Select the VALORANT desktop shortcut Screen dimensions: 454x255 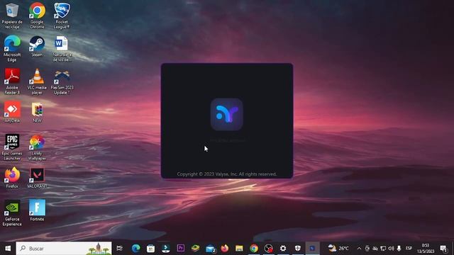pos(37,178)
